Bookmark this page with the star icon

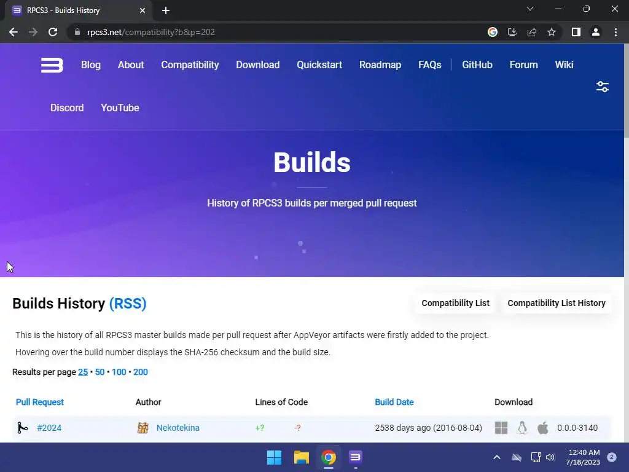pos(552,32)
